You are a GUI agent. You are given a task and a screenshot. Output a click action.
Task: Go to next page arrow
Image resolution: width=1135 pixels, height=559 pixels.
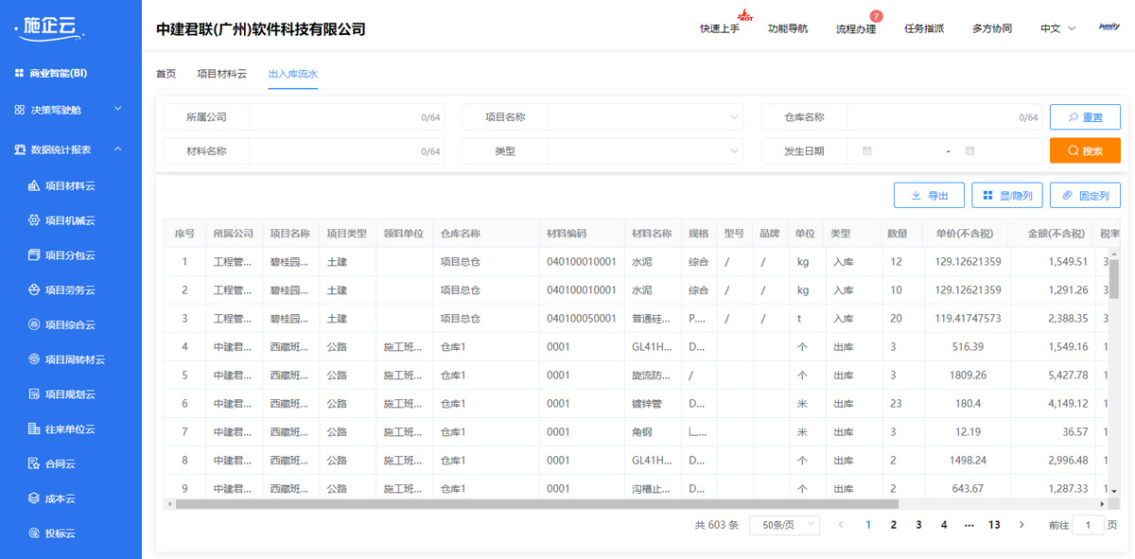(x=1021, y=525)
